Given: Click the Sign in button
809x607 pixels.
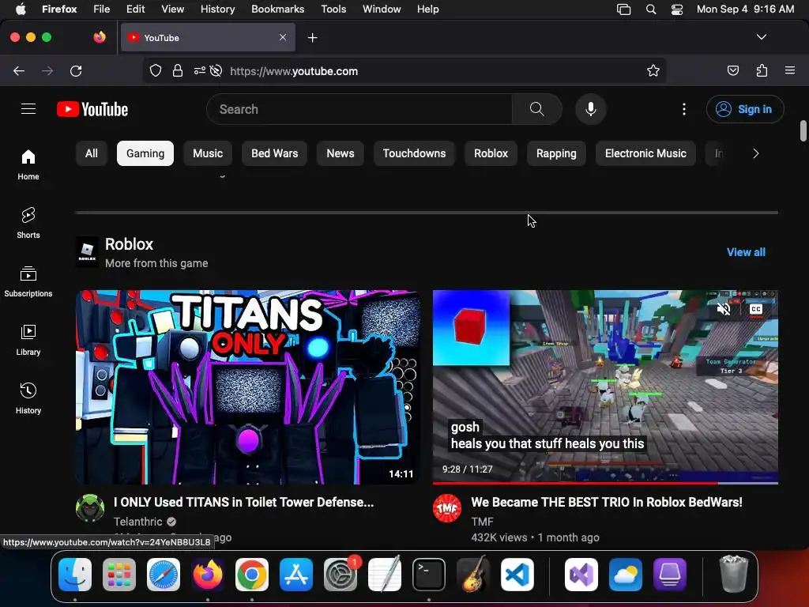Looking at the screenshot, I should click(x=745, y=109).
